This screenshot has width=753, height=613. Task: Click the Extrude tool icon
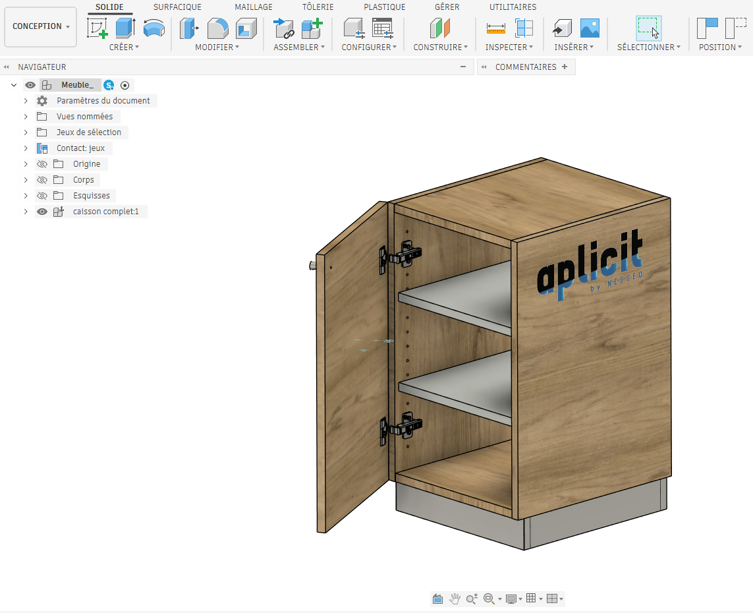(125, 28)
